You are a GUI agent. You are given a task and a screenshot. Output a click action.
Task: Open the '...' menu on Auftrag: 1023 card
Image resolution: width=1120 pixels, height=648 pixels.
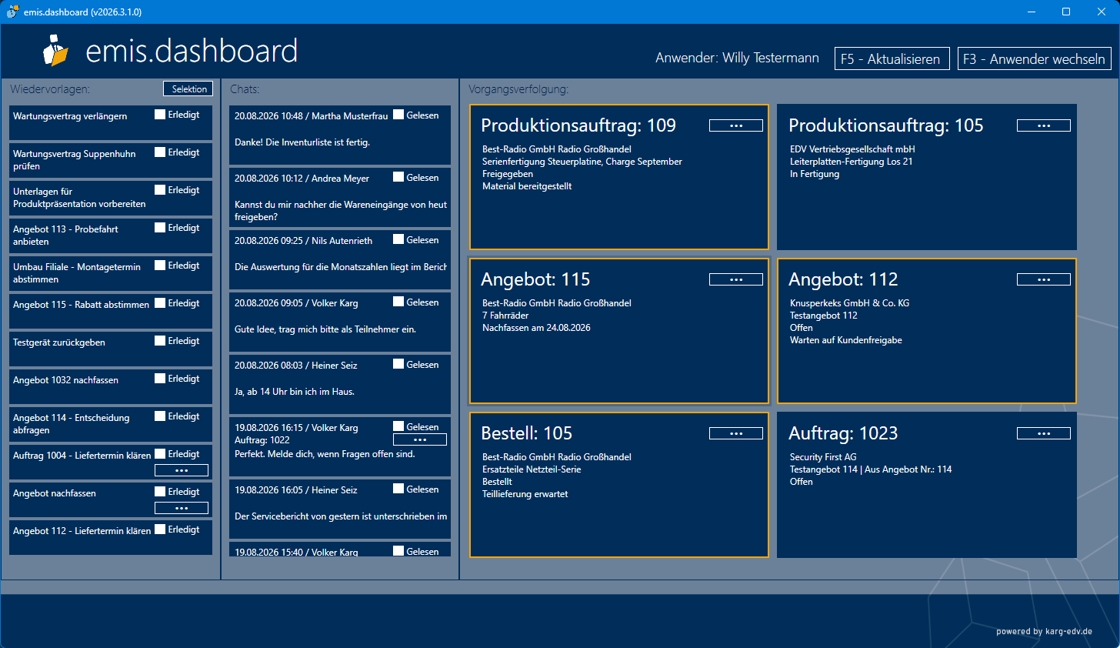[1044, 433]
